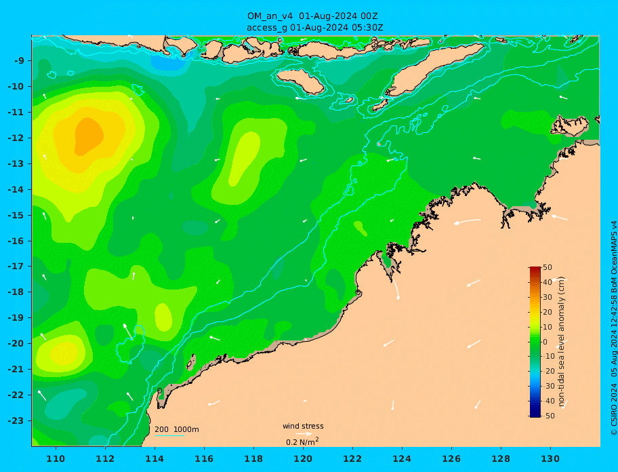
Task: Click the subtitle "access_g 01-Aug-2024 05:30Z"
Action: tap(314, 28)
